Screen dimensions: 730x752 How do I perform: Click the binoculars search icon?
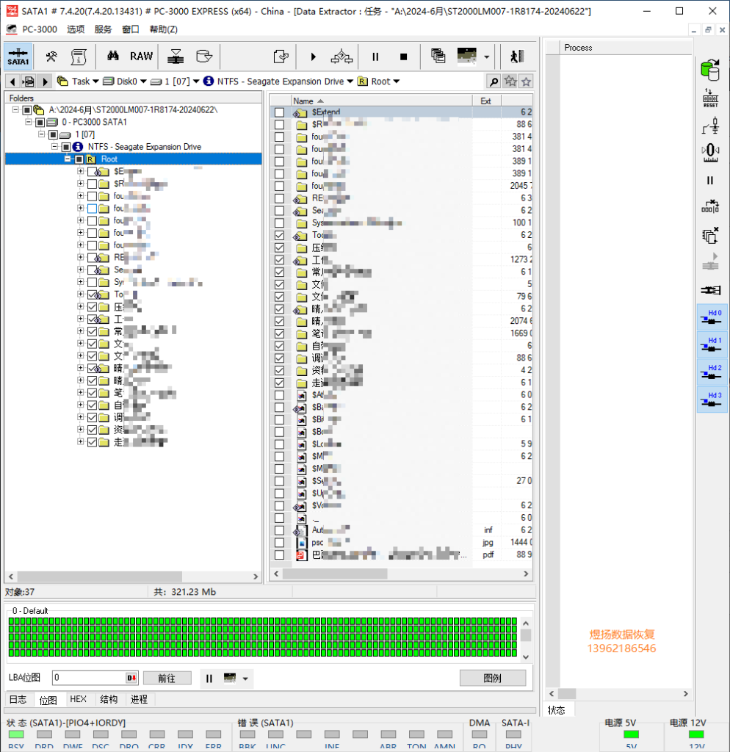tap(112, 56)
